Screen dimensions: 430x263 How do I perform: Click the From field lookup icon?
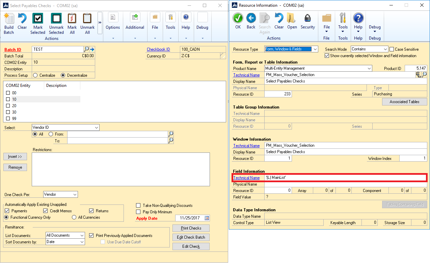171,134
